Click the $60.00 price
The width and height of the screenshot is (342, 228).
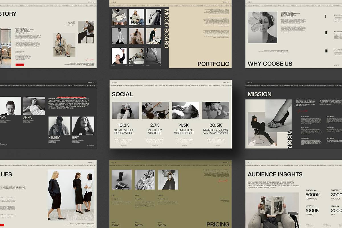pyautogui.click(x=162, y=225)
